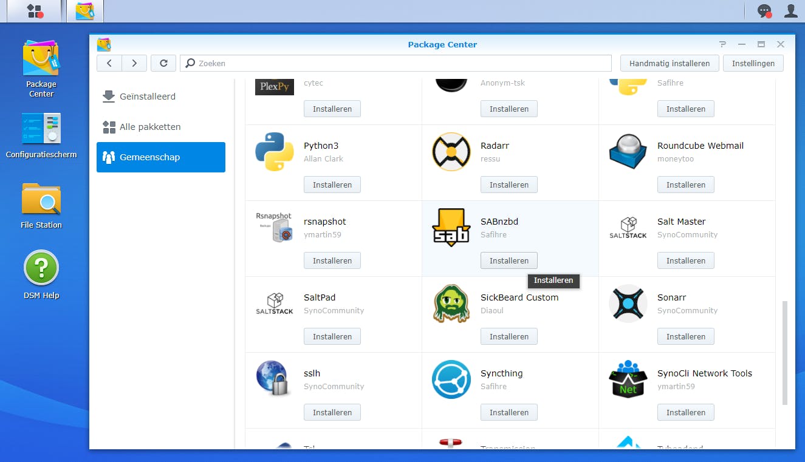Install the Python3 package
Viewport: 805px width, 462px height.
pyautogui.click(x=332, y=185)
